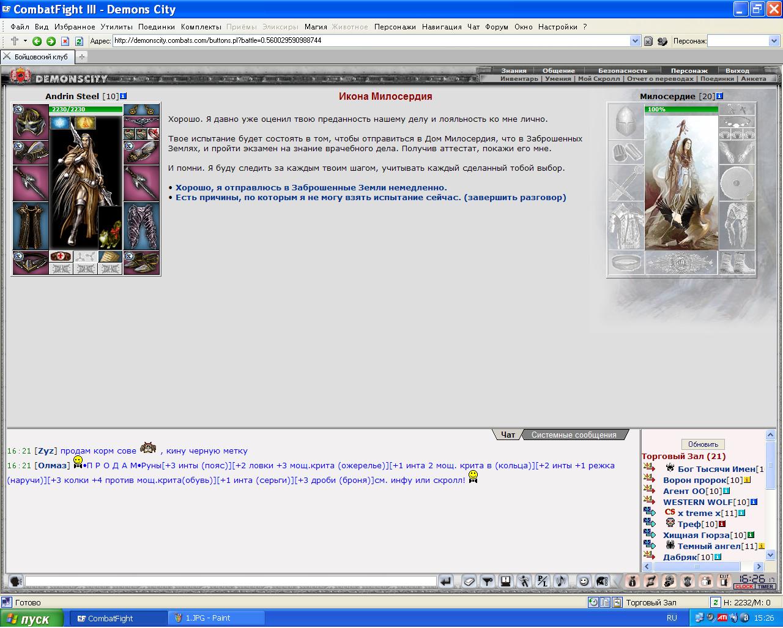
Task: Open the Инвентарь link
Action: click(x=519, y=78)
